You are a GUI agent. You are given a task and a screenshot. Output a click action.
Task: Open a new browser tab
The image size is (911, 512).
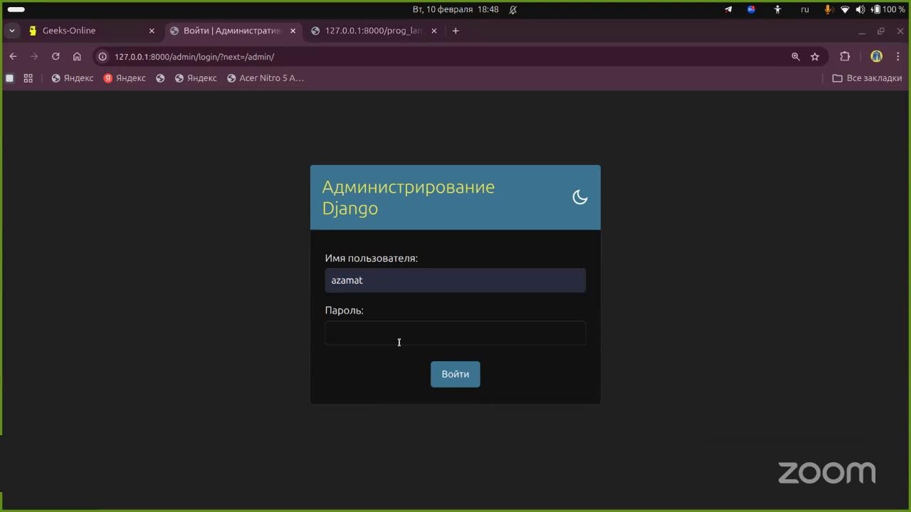click(x=455, y=31)
